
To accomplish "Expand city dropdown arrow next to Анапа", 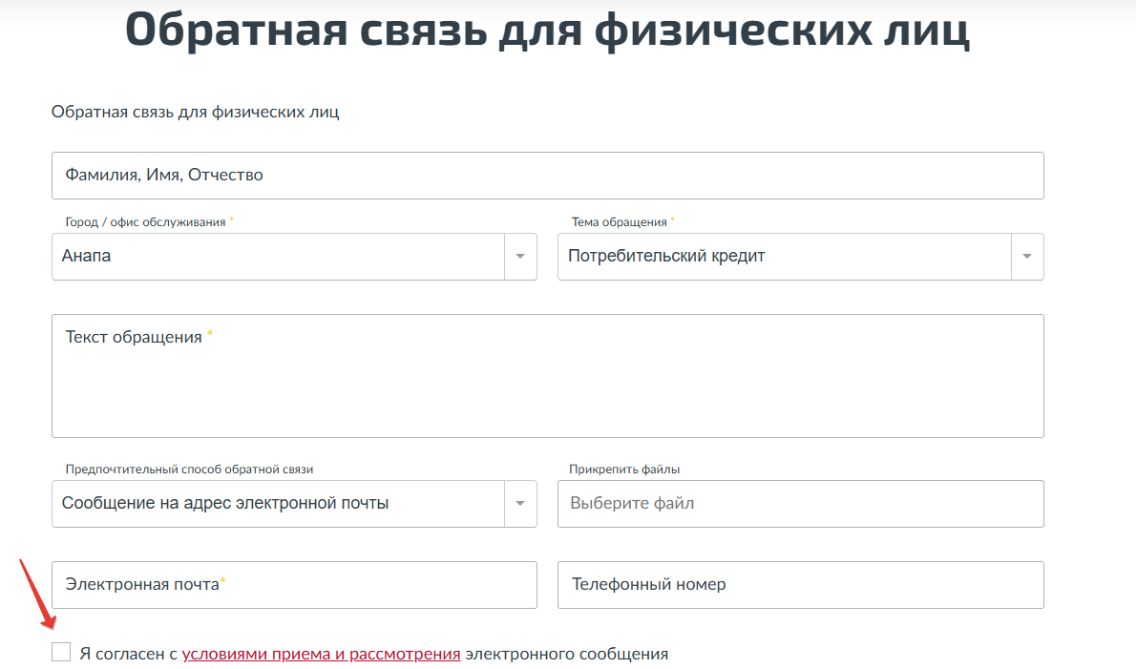I will click(520, 257).
